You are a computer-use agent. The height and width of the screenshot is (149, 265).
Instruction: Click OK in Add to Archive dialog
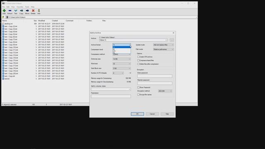(137, 114)
